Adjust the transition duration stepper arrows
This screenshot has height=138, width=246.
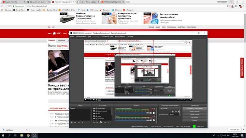tap(180, 115)
